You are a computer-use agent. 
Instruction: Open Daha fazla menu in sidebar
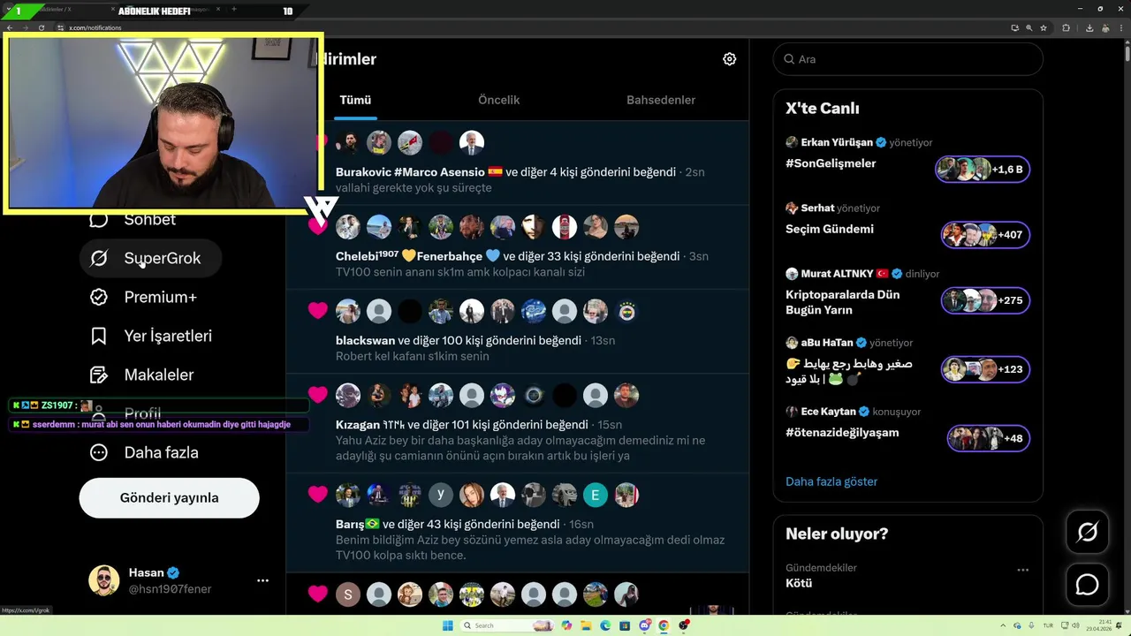(x=144, y=452)
